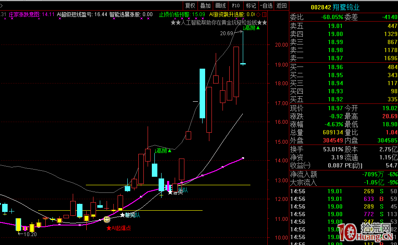398x245 pixels.
Task: Click the 大宗流入 value -1.05亿
Action: tap(373, 182)
